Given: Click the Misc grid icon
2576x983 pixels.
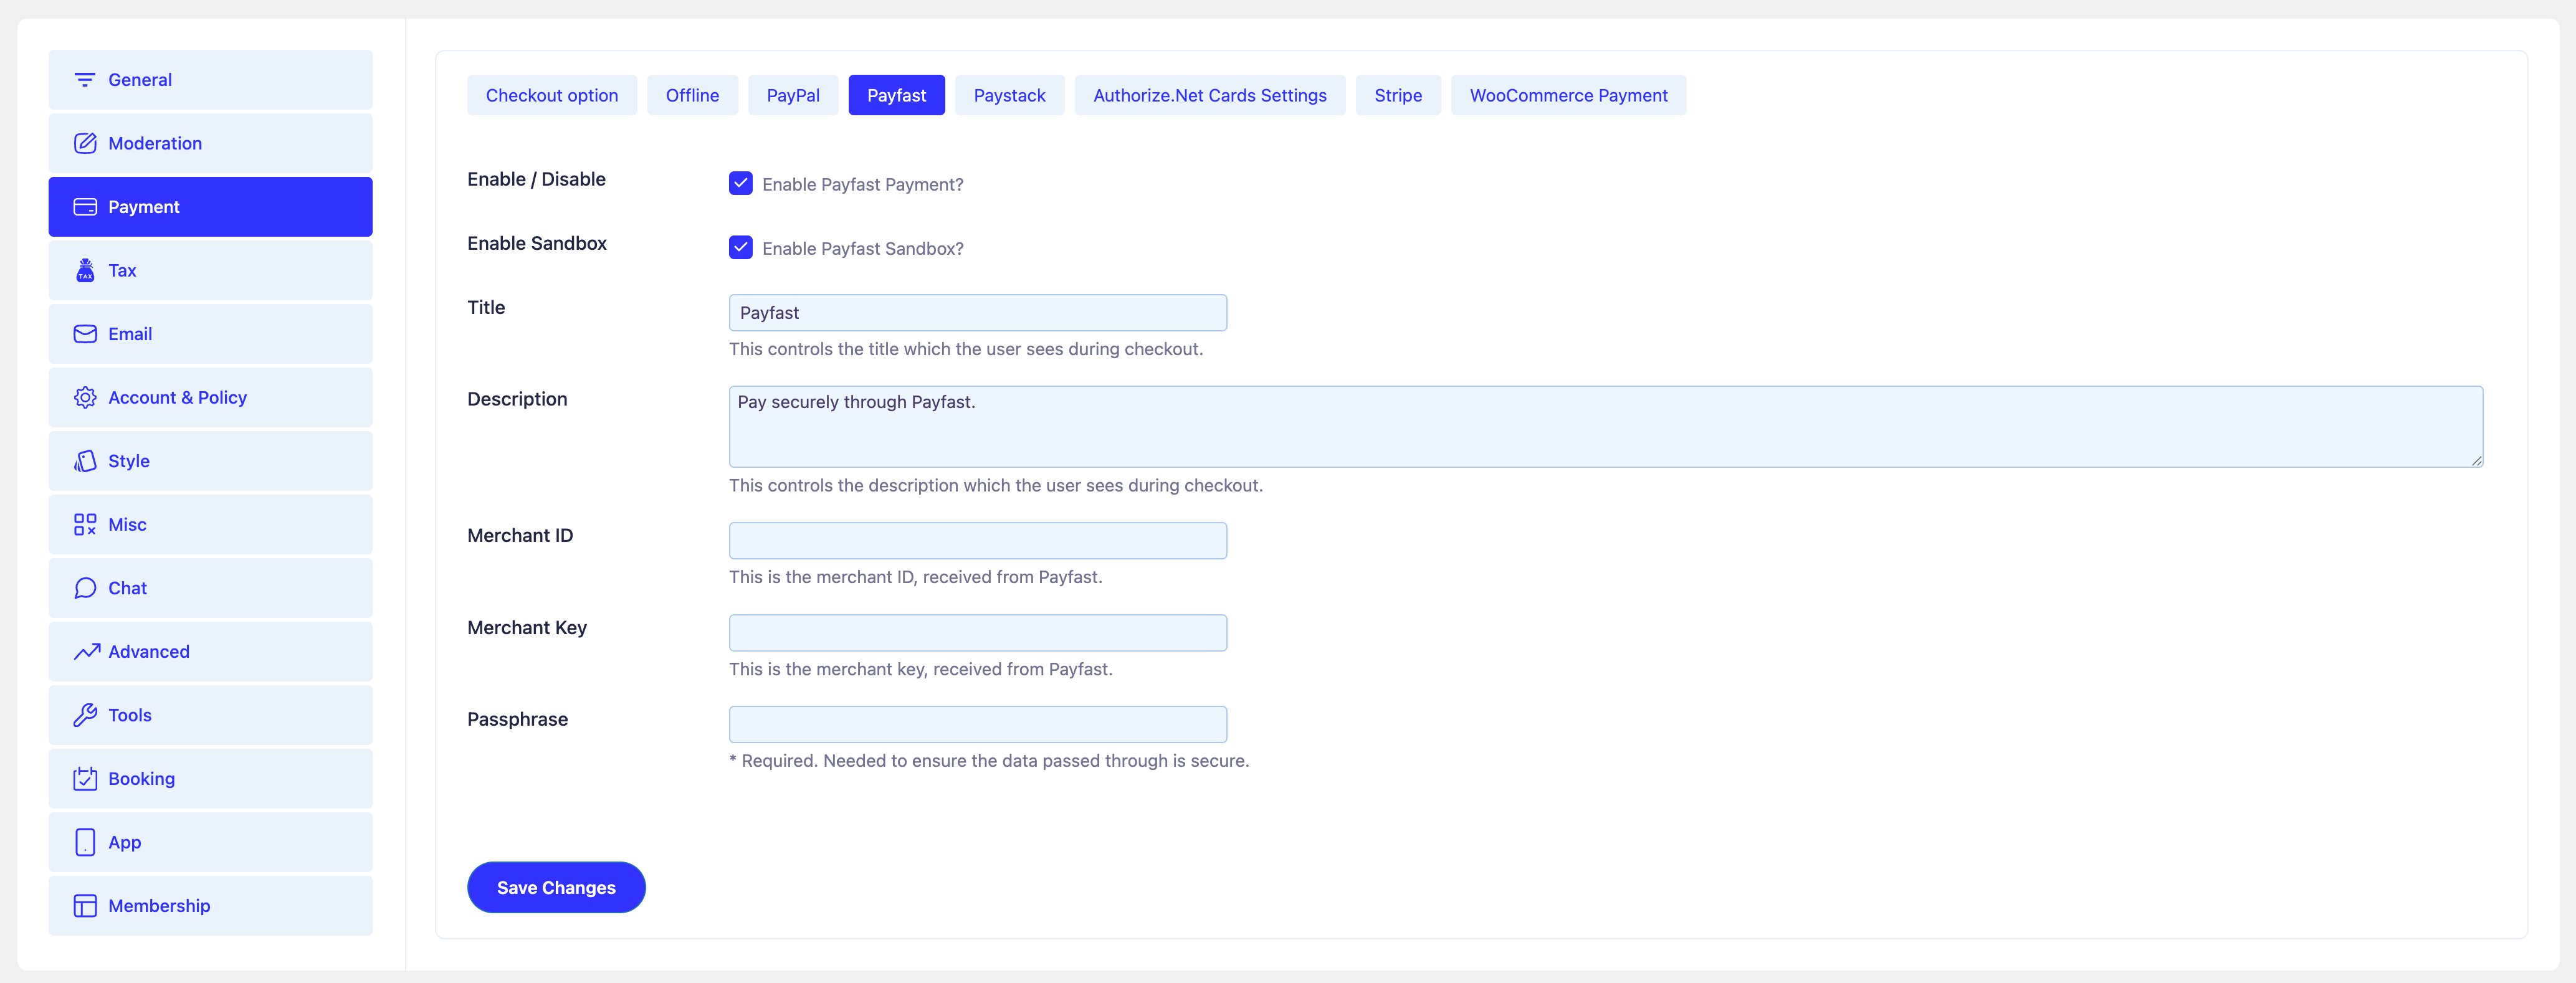Looking at the screenshot, I should tap(85, 524).
